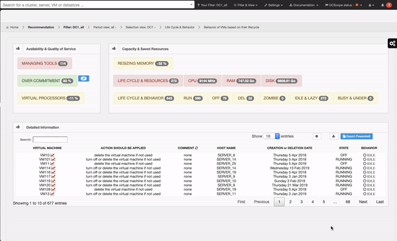Go to Recommendation breadcrumb
This screenshot has height=241, width=397.
41,27
